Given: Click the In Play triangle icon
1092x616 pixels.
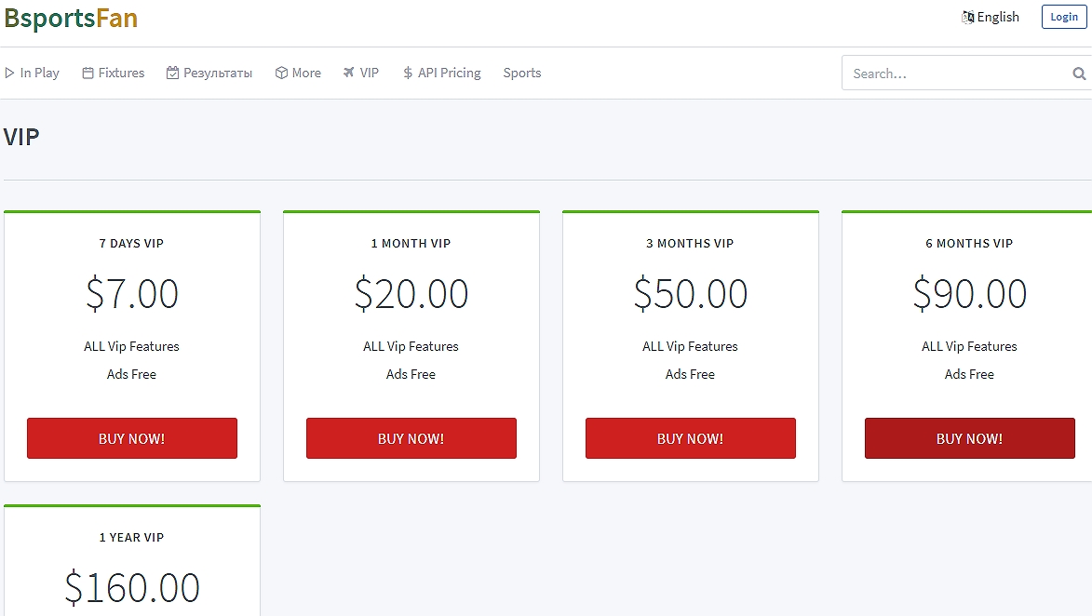Looking at the screenshot, I should click(9, 73).
